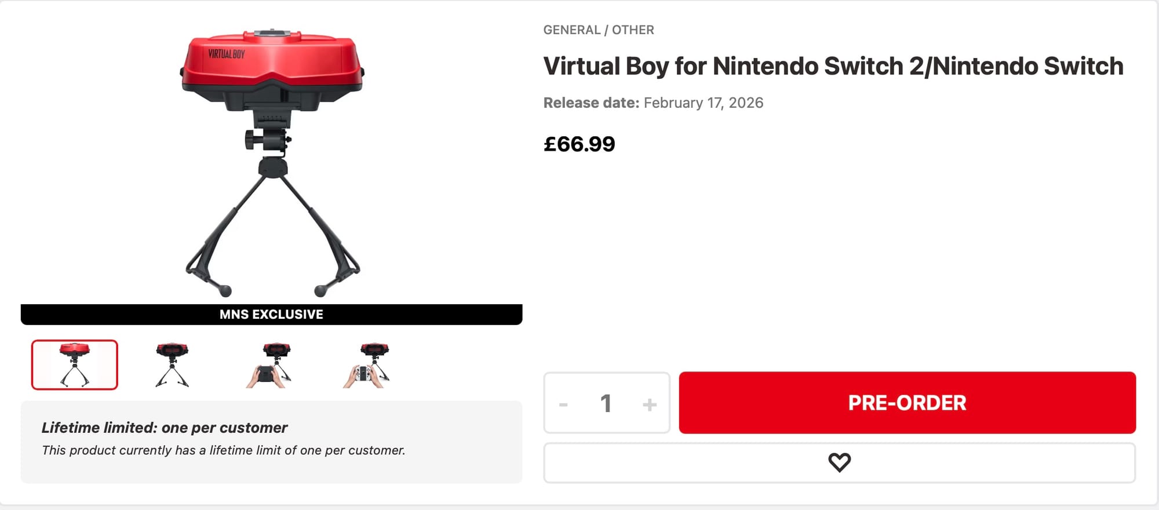Open the OTHER breadcrumb category

click(633, 30)
